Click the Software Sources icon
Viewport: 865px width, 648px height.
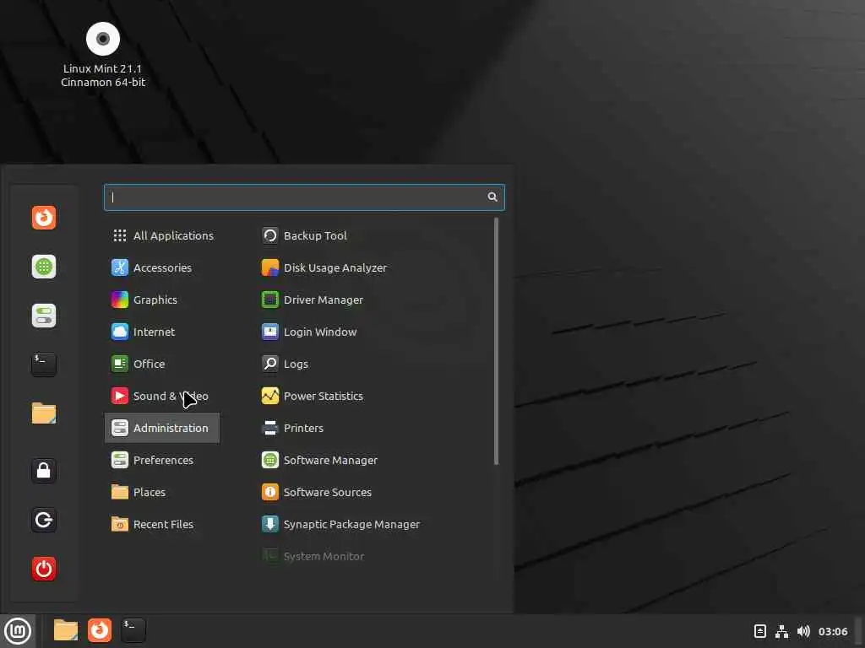click(x=269, y=492)
